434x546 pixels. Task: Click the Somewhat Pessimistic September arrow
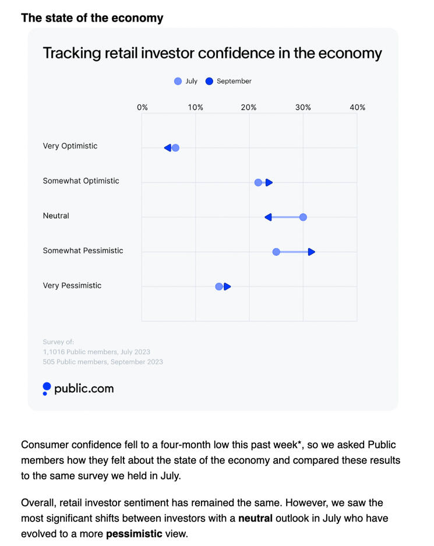click(x=312, y=252)
